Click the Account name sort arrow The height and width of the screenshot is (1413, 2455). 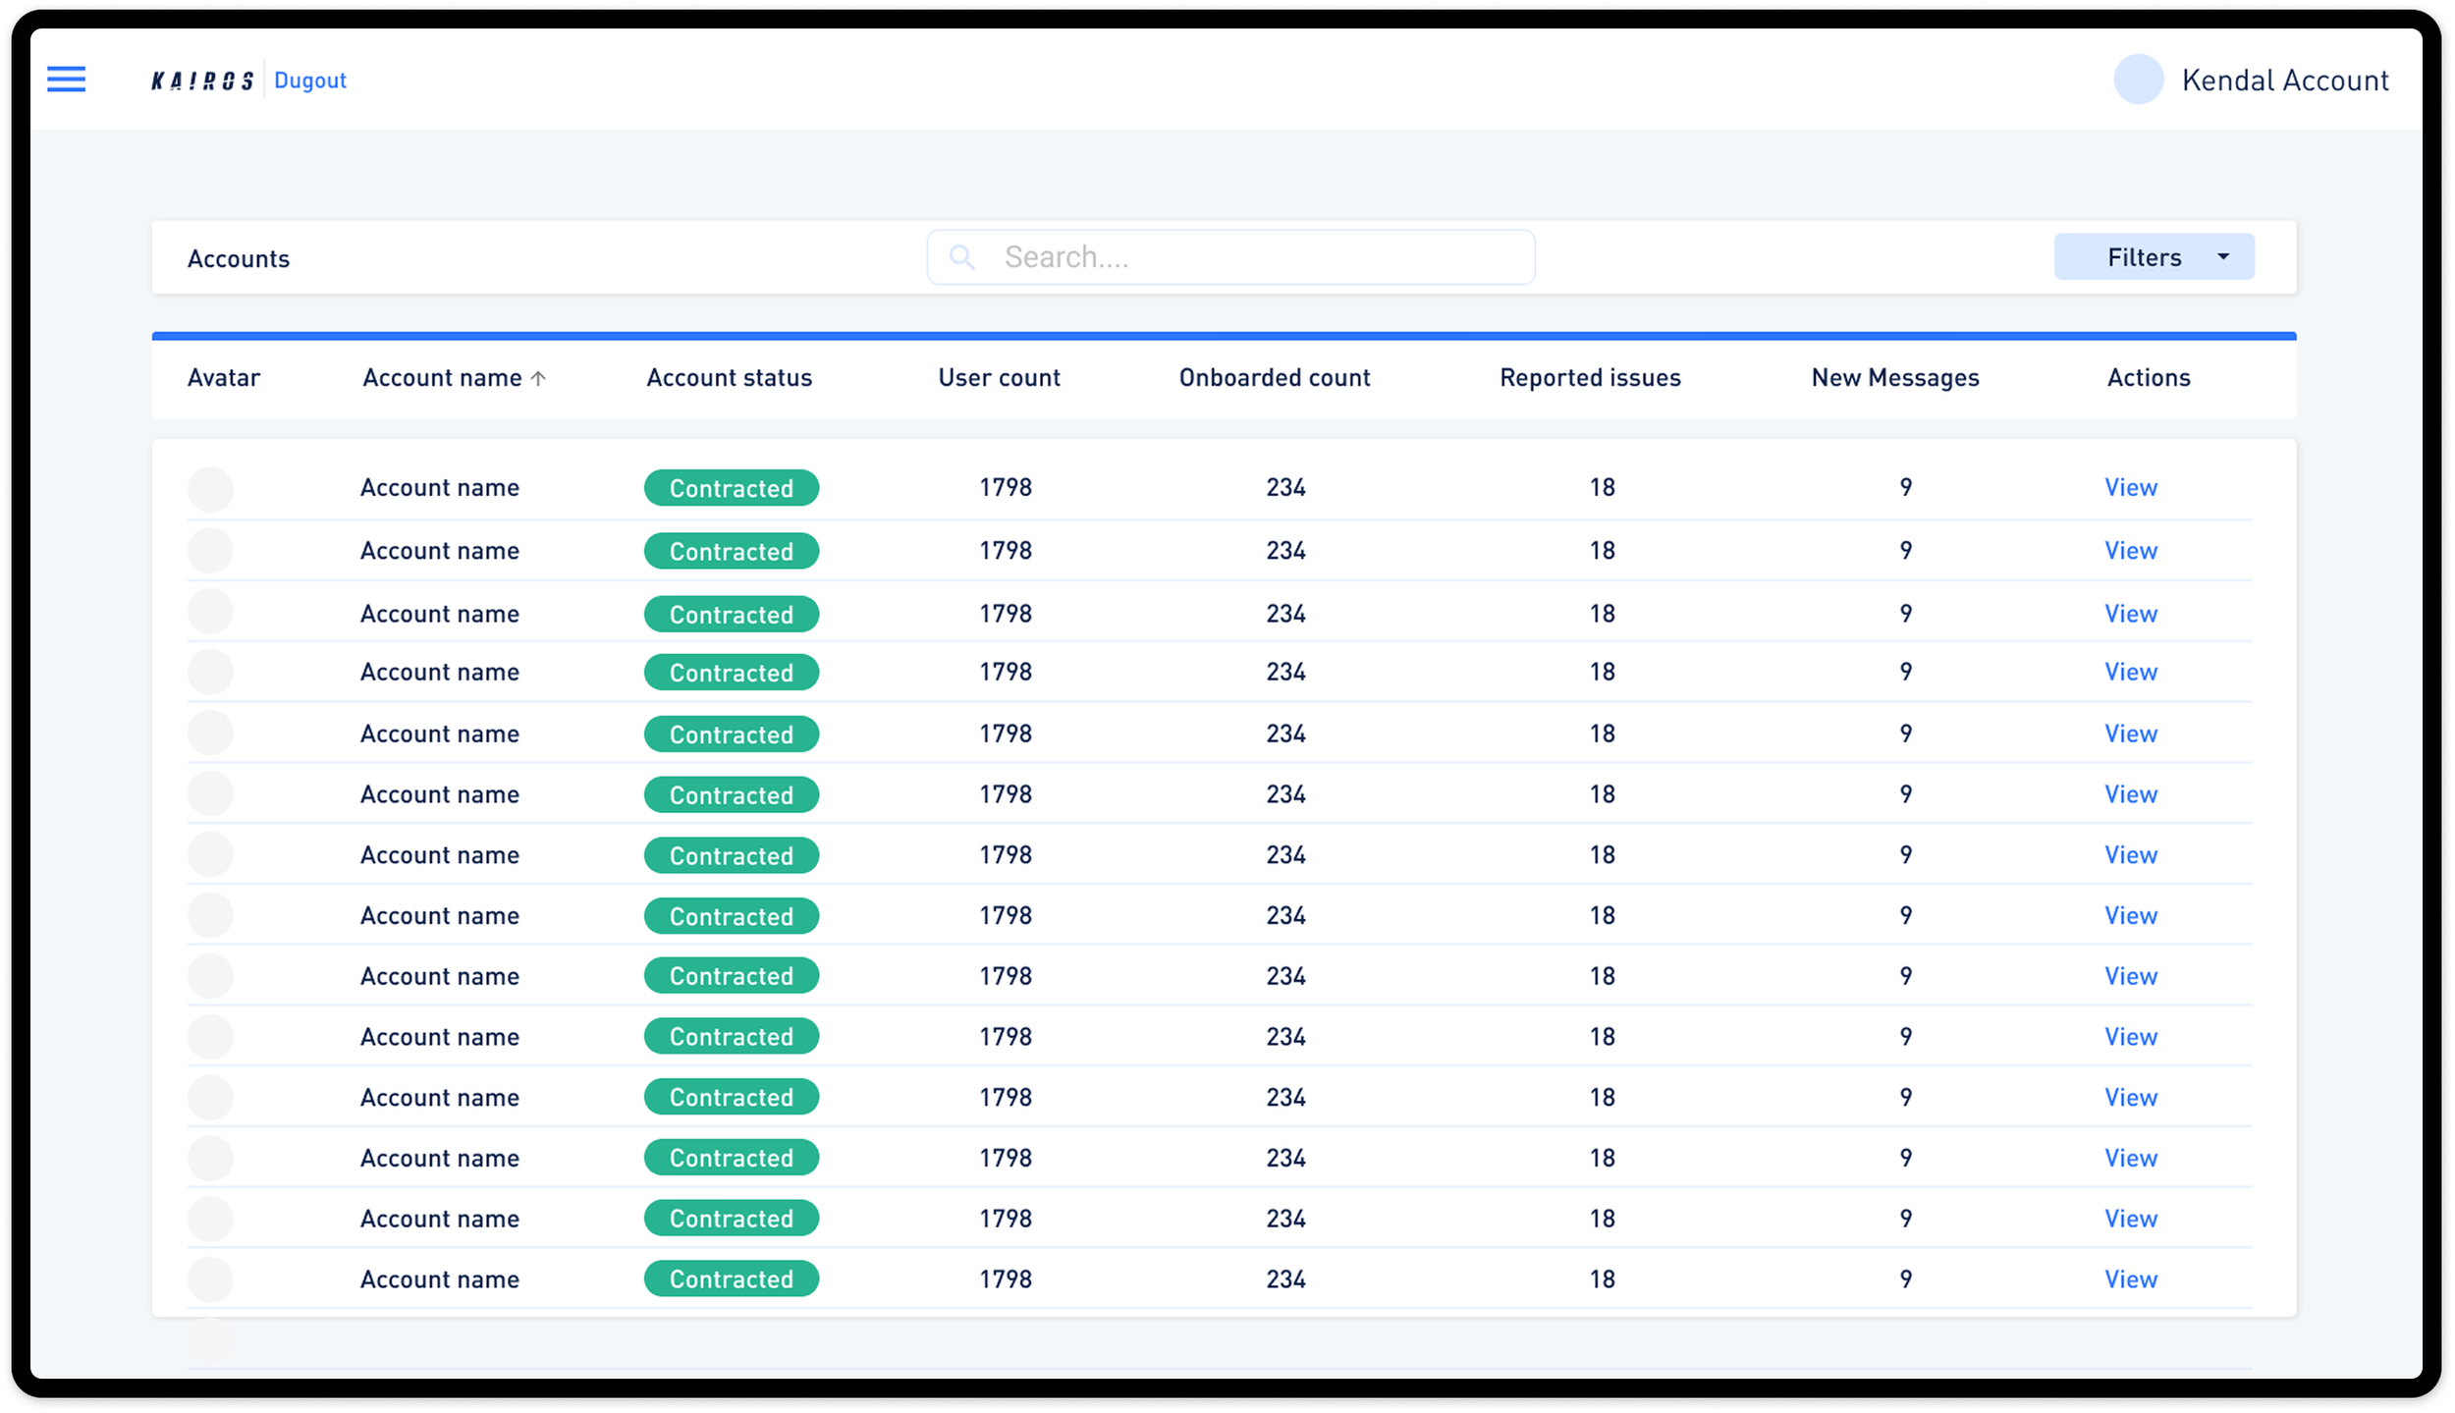538,378
